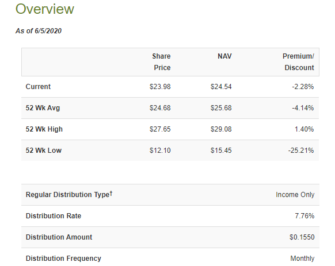Click the Distribution Amount $0.1550 value
Screen dimensions: 335x266
302,237
